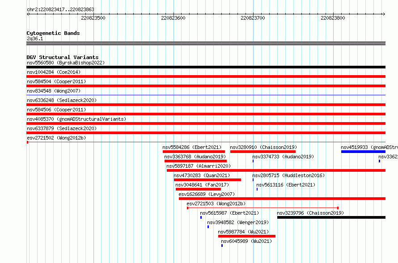Open variant nsv3280910 (Chaisson2019)
Image resolution: width=398 pixels, height=263 pixels.
click(x=263, y=147)
